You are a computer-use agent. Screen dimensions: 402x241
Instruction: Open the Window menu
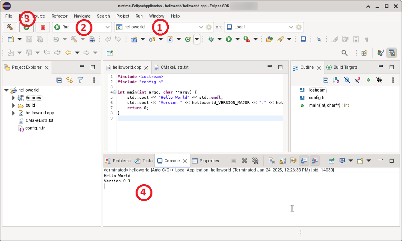[157, 16]
